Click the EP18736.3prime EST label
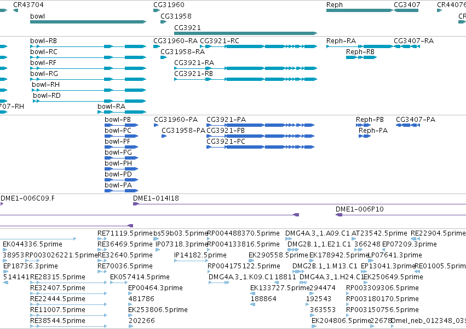The height and width of the screenshot is (329, 466). click(x=31, y=266)
